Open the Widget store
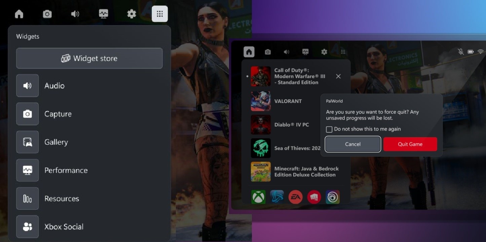This screenshot has height=242, width=486. pos(89,58)
